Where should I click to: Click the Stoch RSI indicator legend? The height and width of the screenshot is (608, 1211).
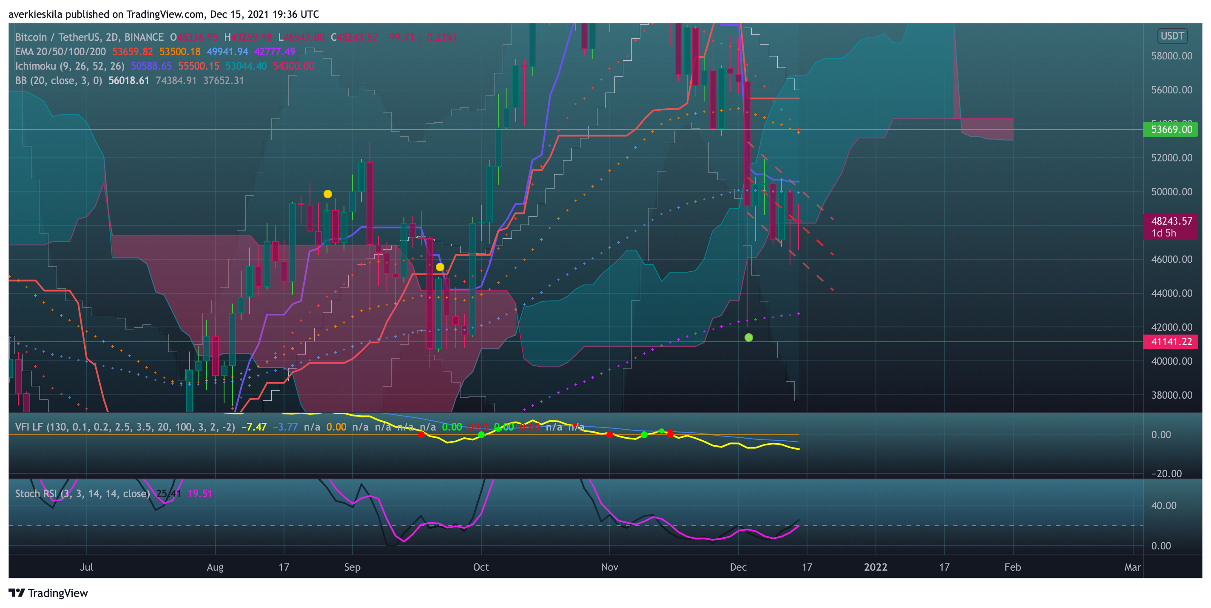tap(82, 494)
